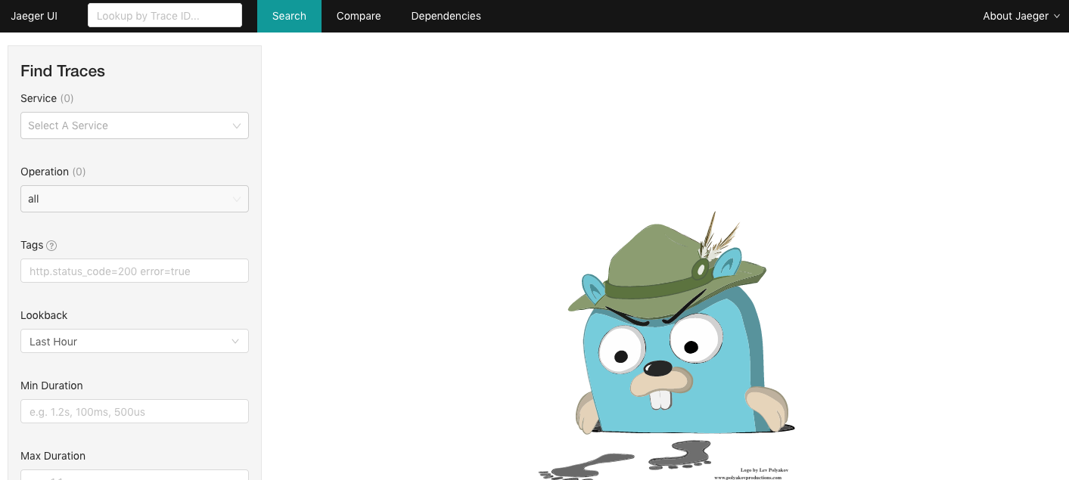Click the Jaeger gopher mascot image
This screenshot has width=1069, height=480.
coord(667,345)
